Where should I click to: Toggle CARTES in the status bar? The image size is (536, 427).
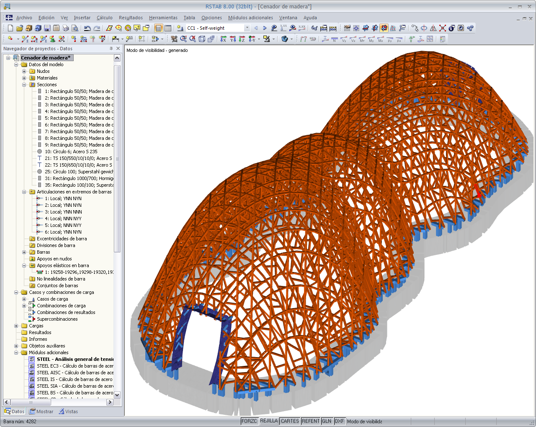pyautogui.click(x=290, y=421)
